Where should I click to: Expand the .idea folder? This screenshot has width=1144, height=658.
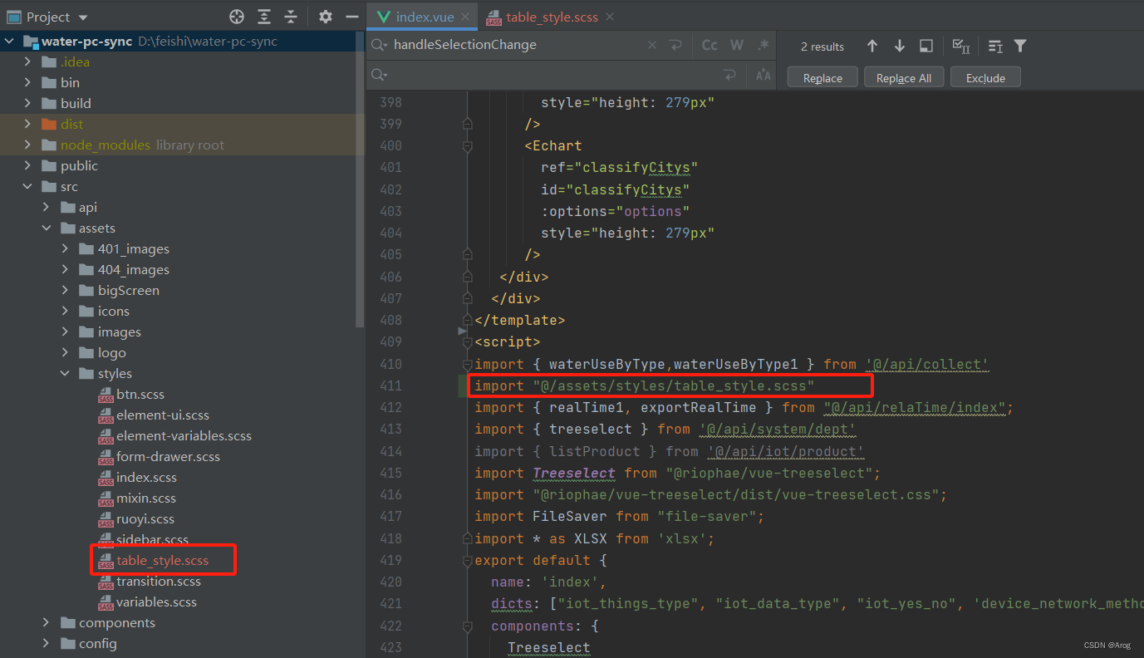point(28,61)
